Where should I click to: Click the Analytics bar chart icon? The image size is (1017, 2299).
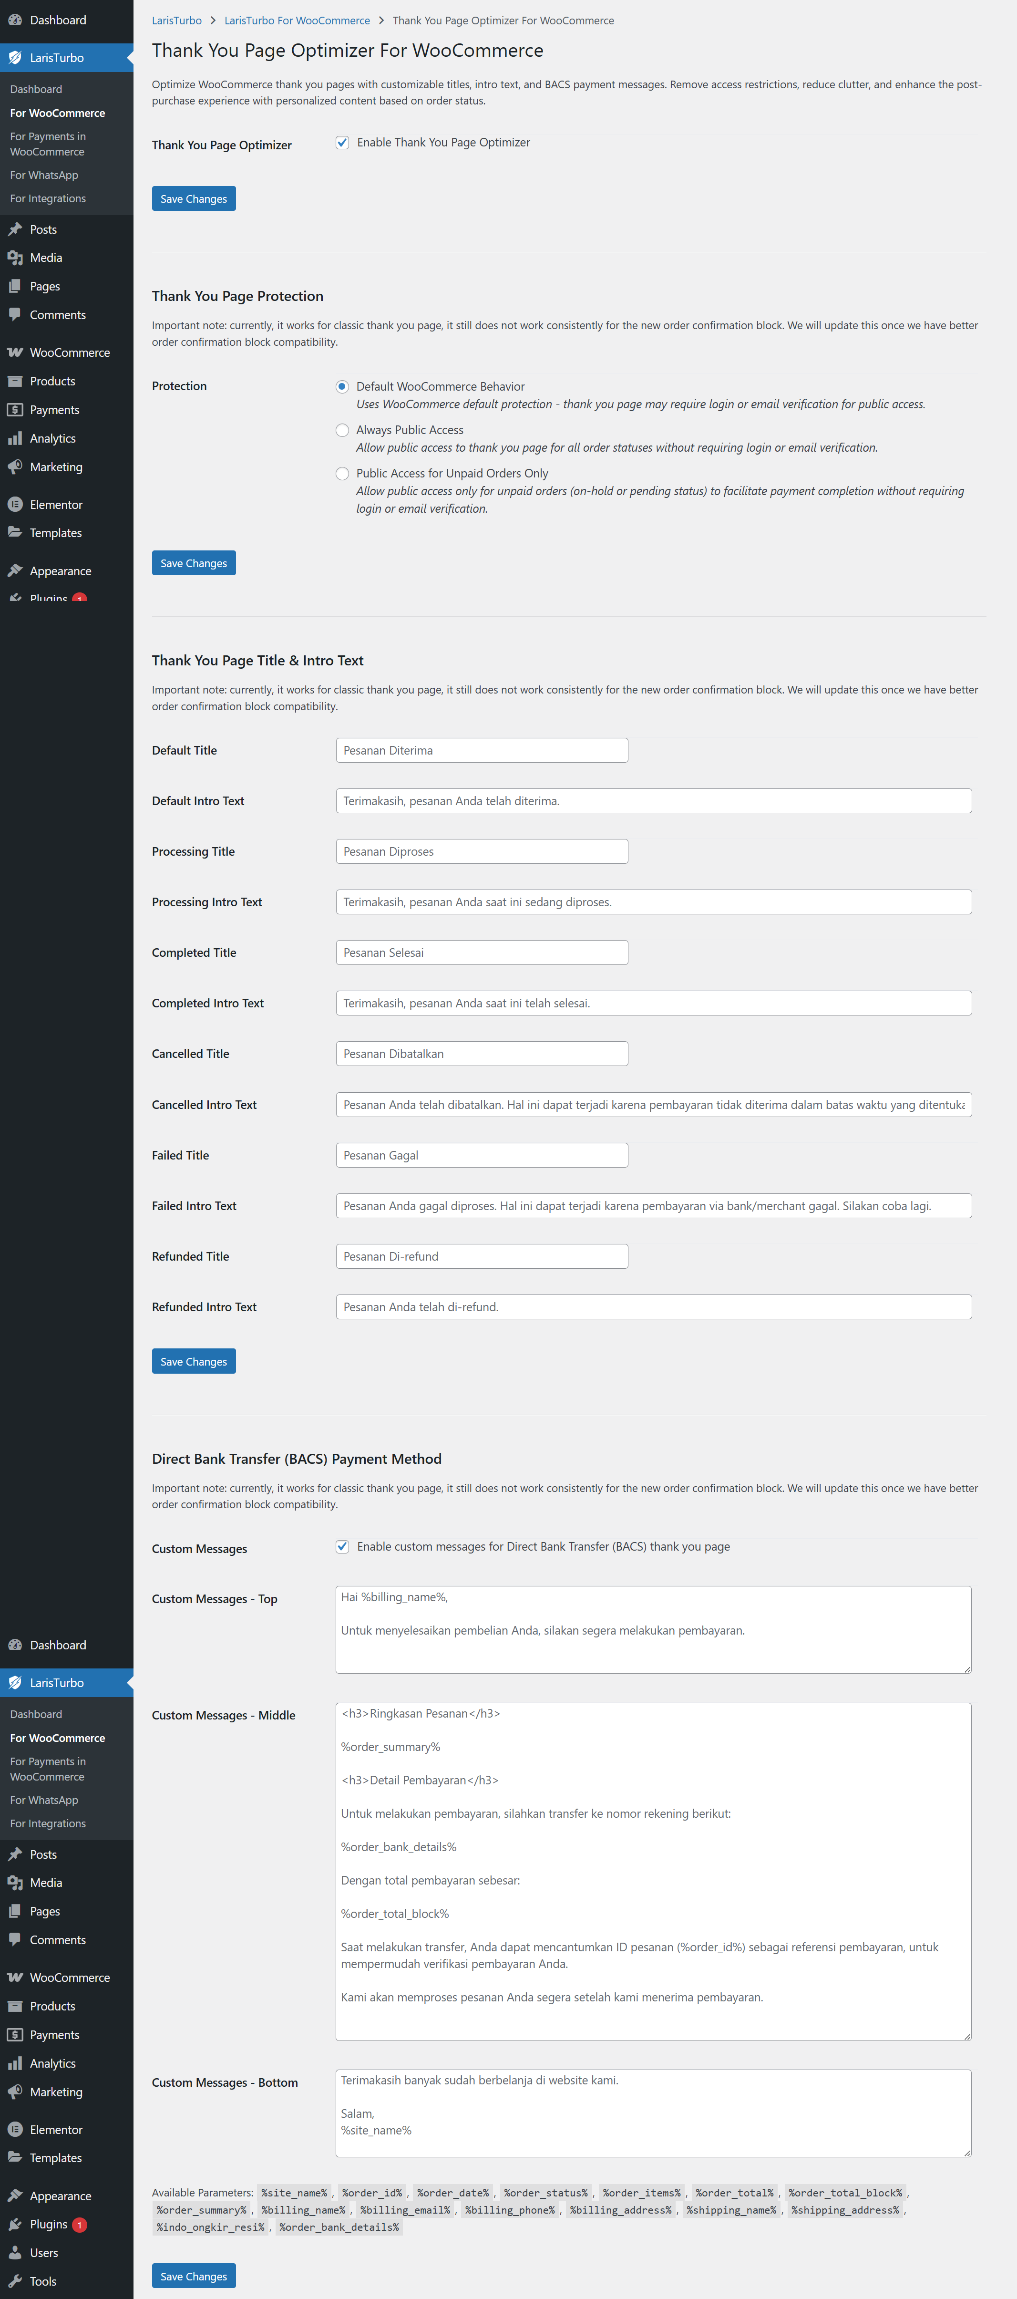15,439
